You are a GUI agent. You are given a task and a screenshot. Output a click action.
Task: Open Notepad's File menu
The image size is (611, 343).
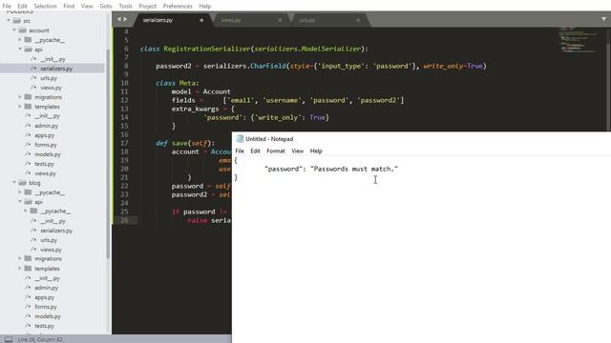240,151
